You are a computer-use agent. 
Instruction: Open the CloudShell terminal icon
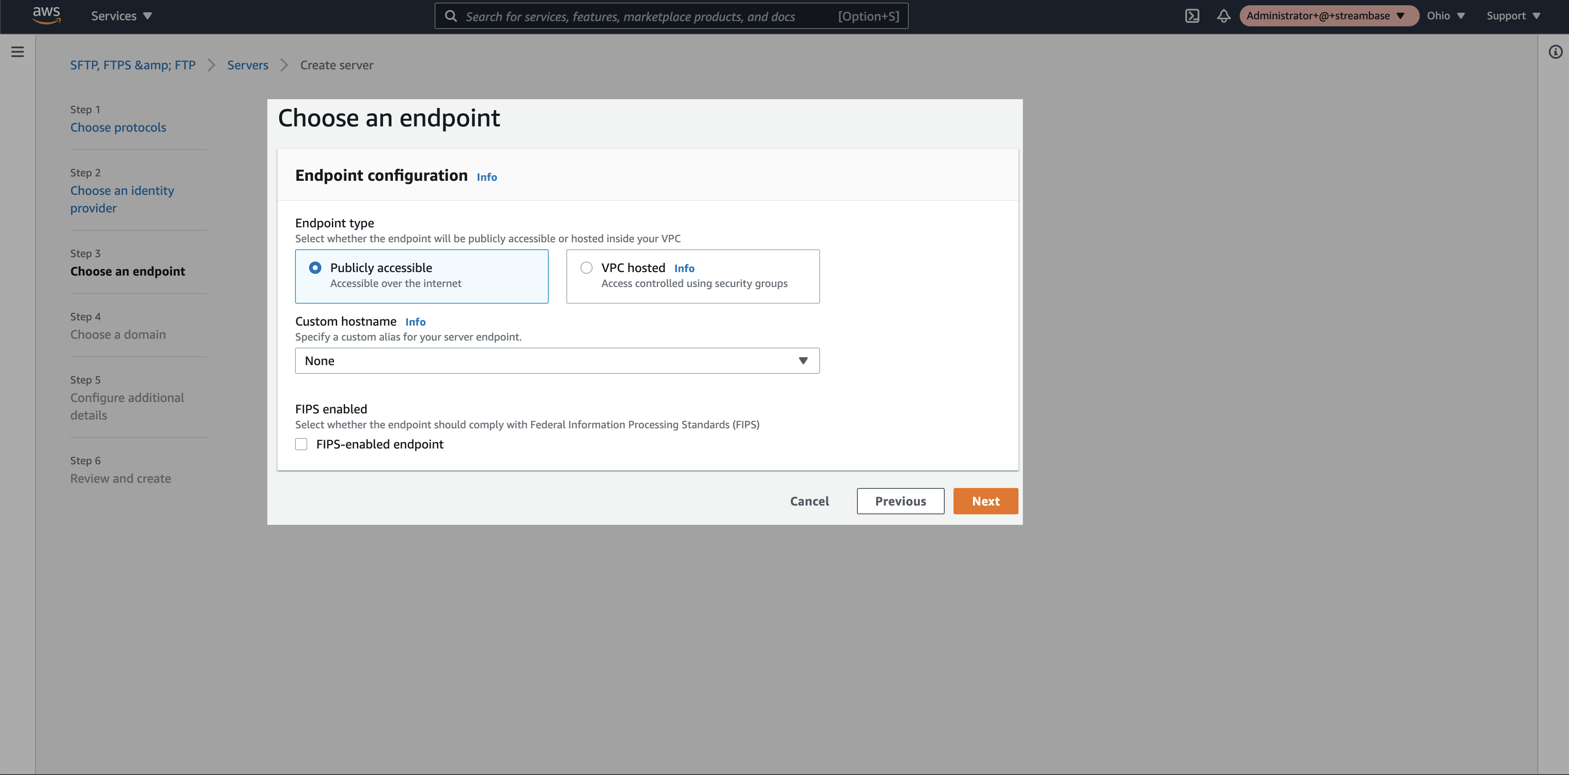[x=1192, y=16]
